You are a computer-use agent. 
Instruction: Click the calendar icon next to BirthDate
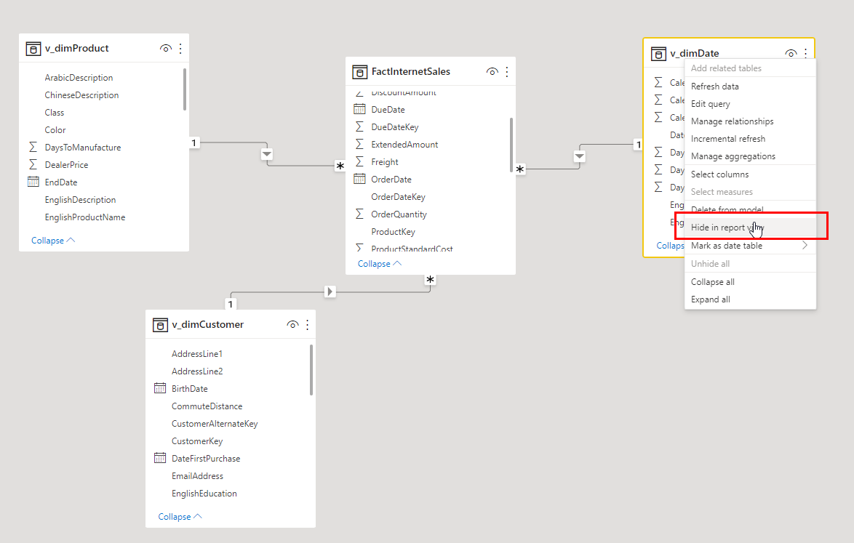(160, 388)
